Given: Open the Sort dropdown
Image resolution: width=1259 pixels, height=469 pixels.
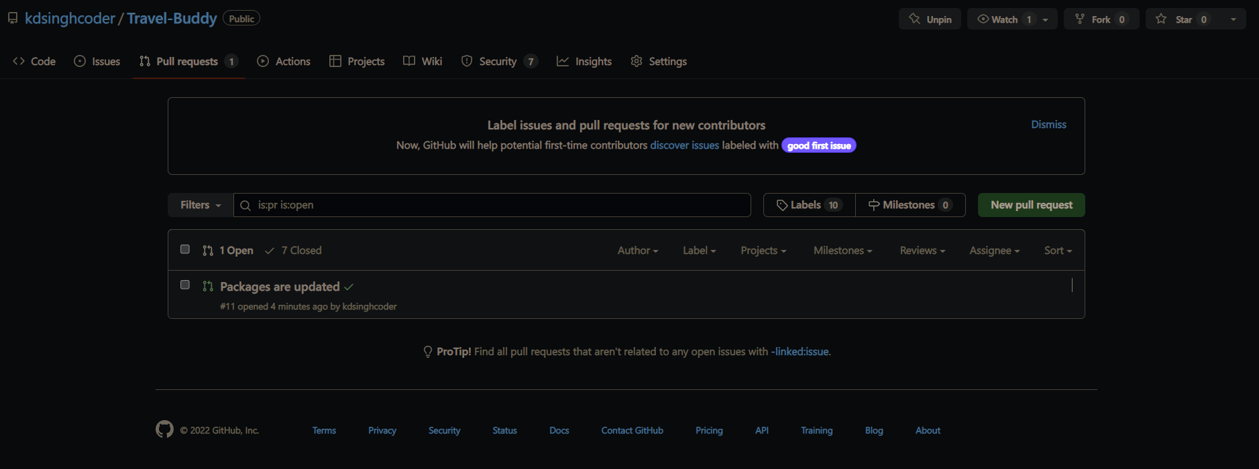Looking at the screenshot, I should coord(1058,251).
